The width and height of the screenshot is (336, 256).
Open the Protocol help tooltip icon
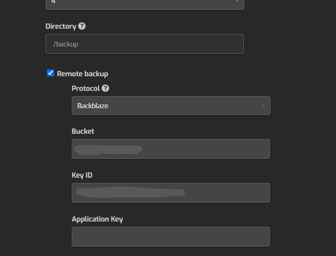tap(105, 88)
